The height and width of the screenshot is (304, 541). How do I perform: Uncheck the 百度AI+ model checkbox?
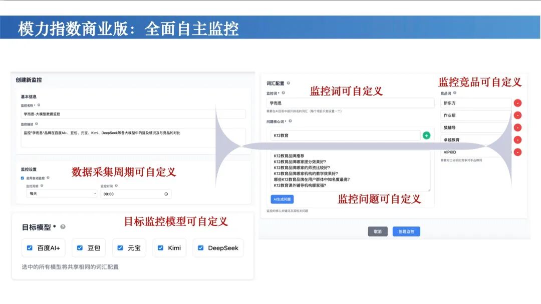30,248
